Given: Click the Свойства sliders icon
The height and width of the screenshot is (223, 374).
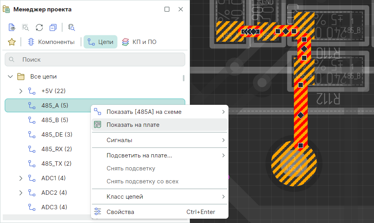Looking at the screenshot, I should click(98, 212).
